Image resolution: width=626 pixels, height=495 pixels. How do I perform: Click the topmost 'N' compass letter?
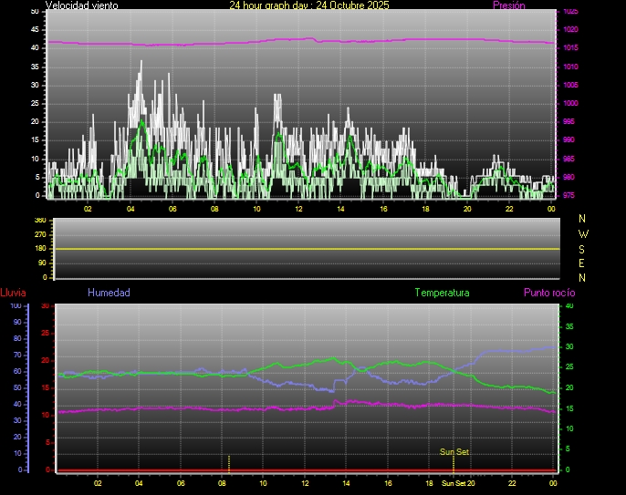(x=583, y=219)
